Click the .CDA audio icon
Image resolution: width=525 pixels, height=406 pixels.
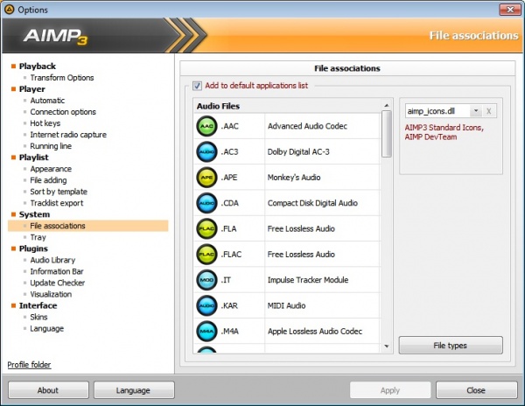click(x=206, y=203)
